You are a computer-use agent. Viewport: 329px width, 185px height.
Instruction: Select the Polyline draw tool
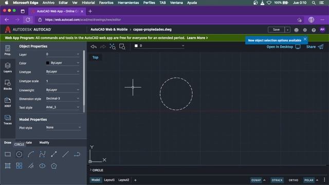pos(77,154)
